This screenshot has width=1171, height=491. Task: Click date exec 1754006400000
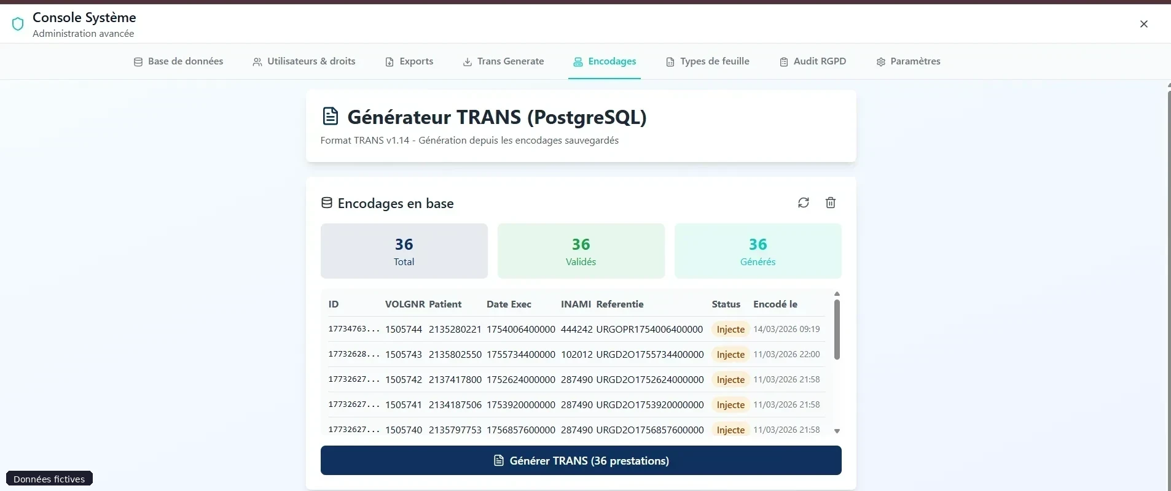pyautogui.click(x=521, y=330)
